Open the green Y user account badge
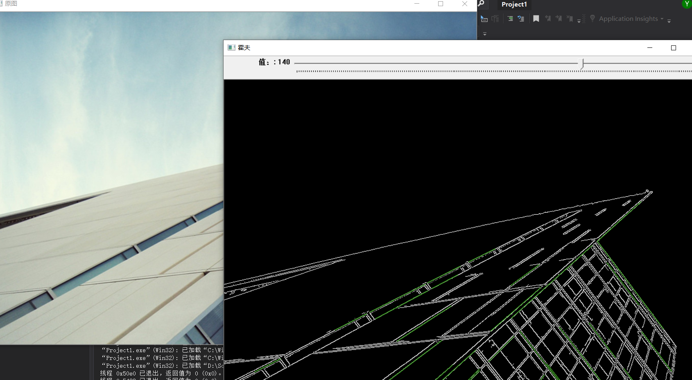Viewport: 692px width, 380px height. pyautogui.click(x=687, y=4)
